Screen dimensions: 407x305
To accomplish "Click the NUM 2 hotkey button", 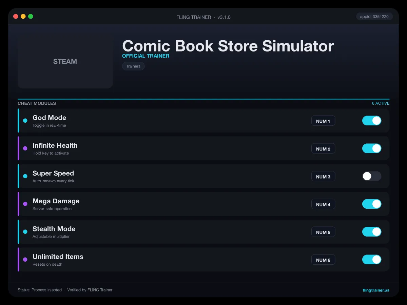I will coord(323,149).
